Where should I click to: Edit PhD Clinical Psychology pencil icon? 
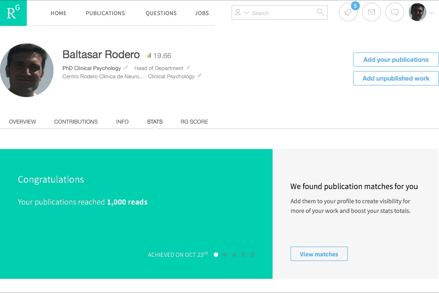(126, 68)
